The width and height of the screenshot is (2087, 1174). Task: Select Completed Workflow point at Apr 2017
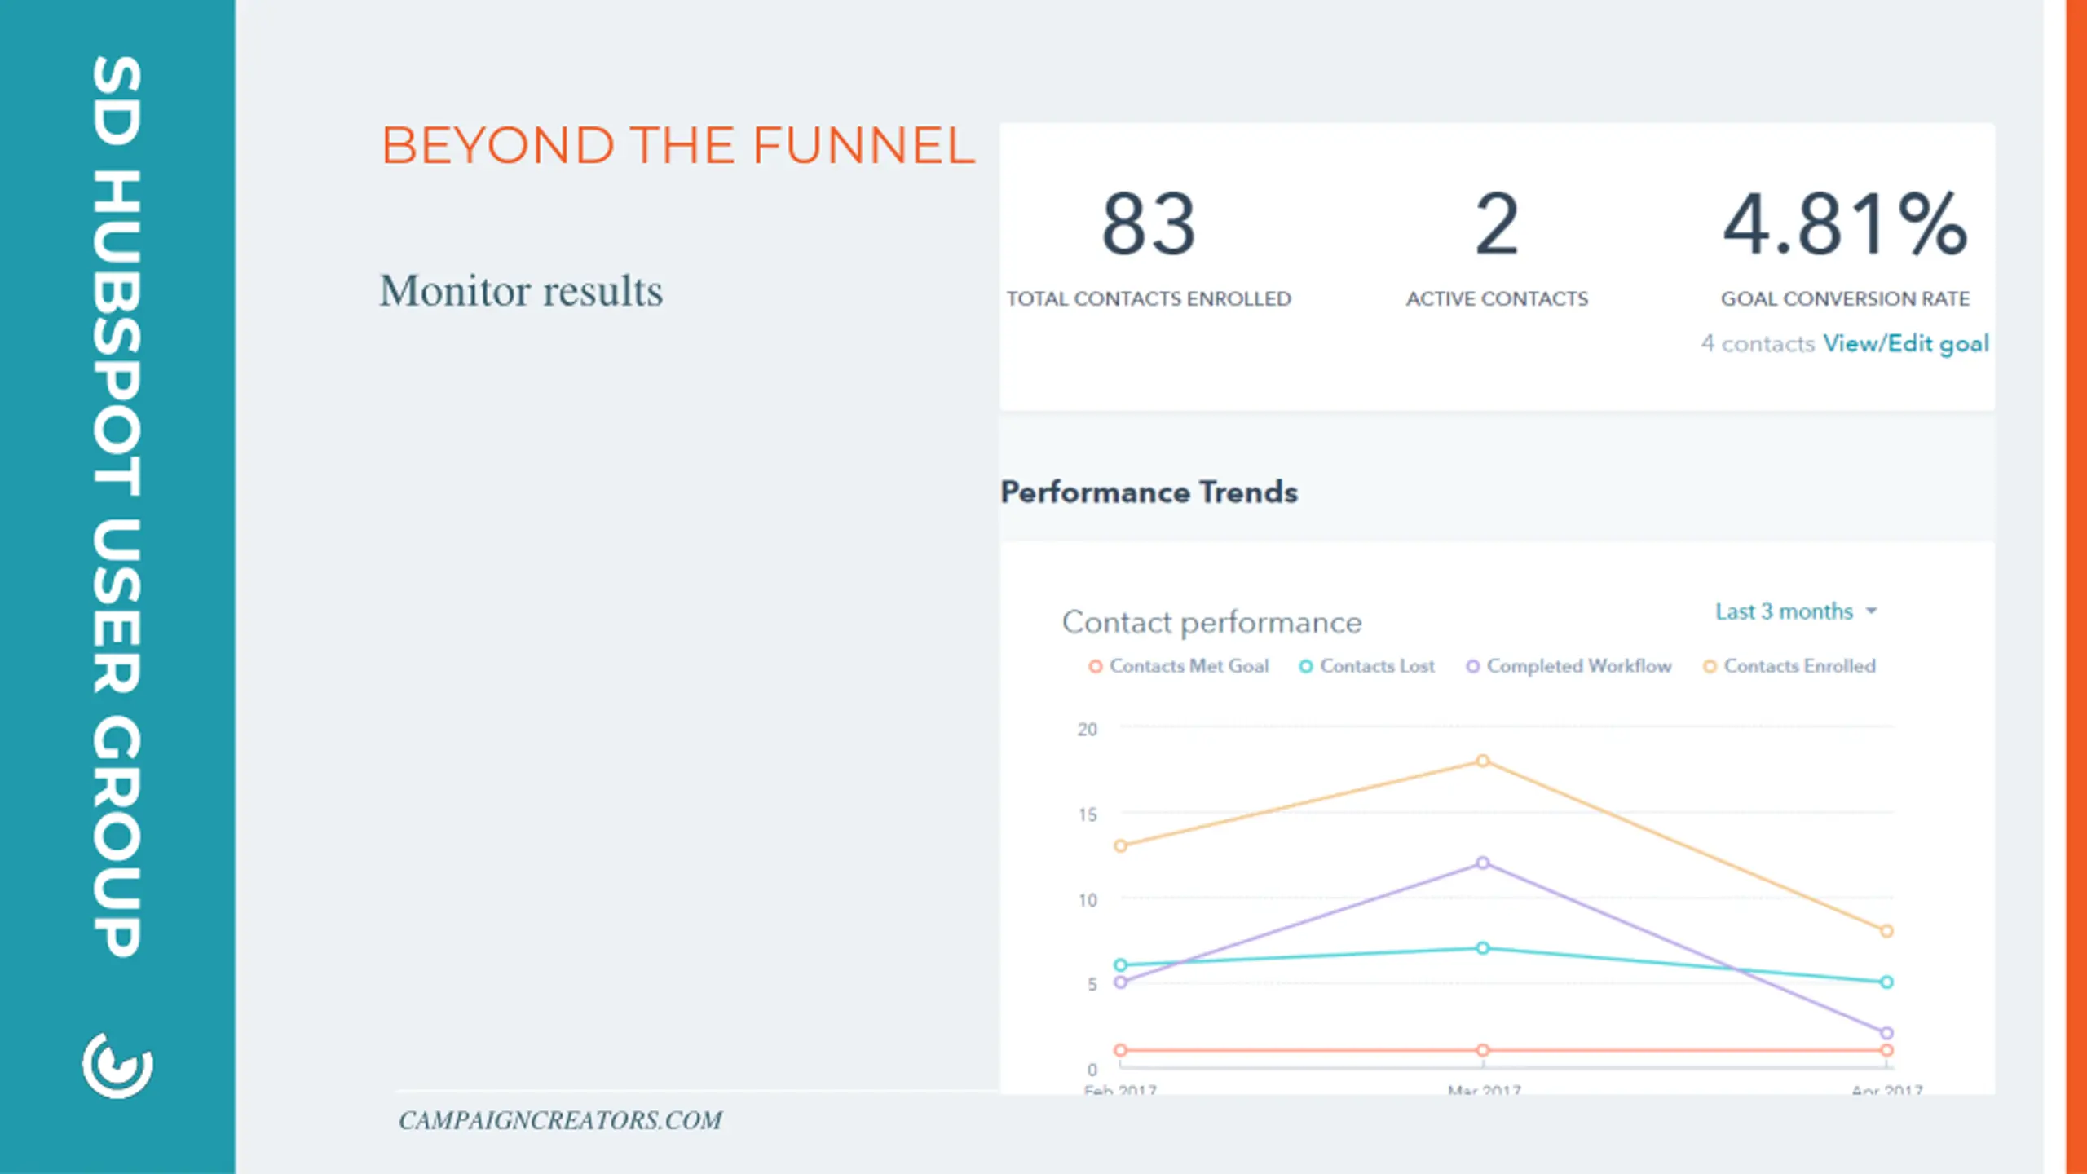coord(1886,1033)
